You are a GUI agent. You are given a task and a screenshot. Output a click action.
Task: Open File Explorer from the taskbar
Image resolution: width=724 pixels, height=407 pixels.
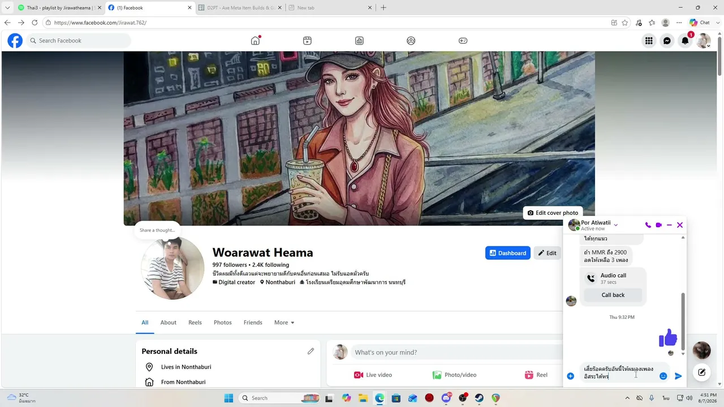363,398
